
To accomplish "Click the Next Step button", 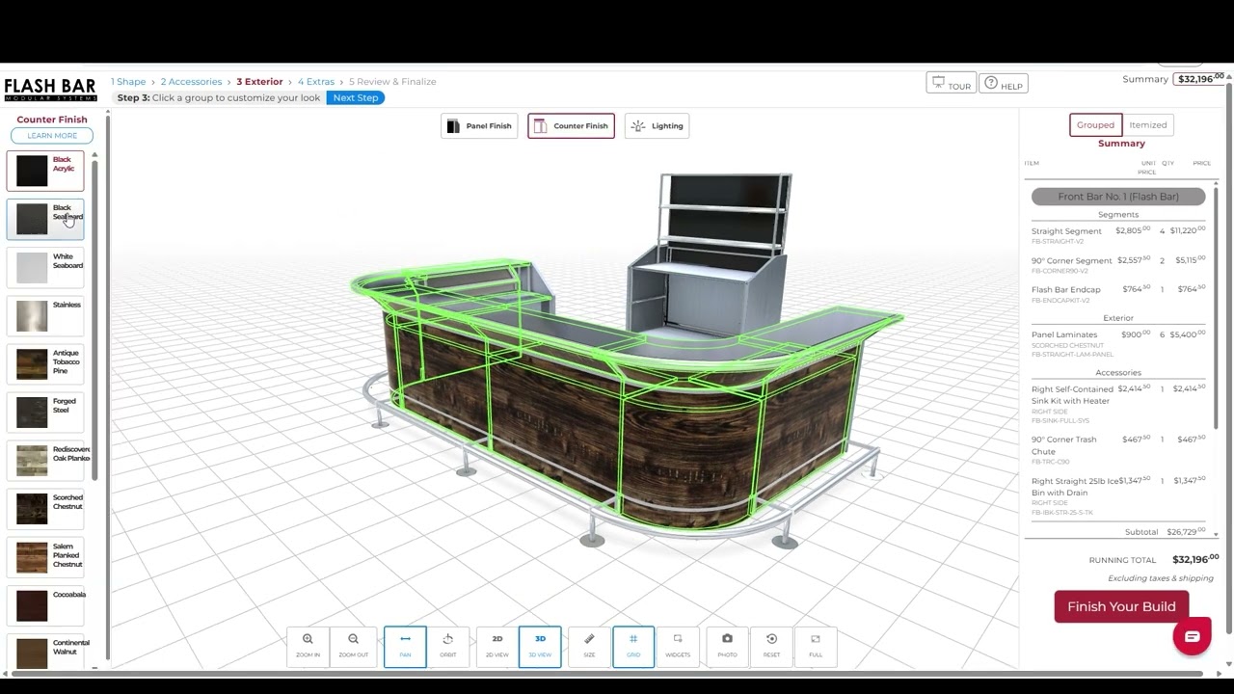I will pos(356,97).
